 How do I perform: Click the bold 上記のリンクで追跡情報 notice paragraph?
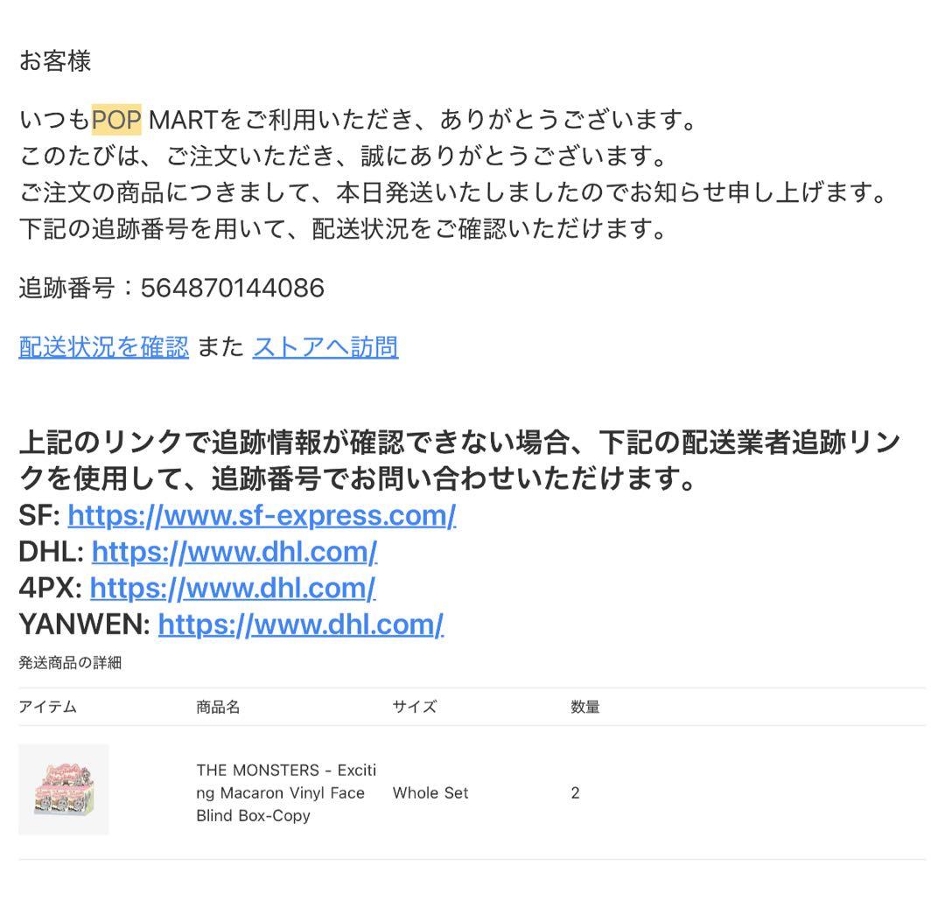tap(460, 460)
